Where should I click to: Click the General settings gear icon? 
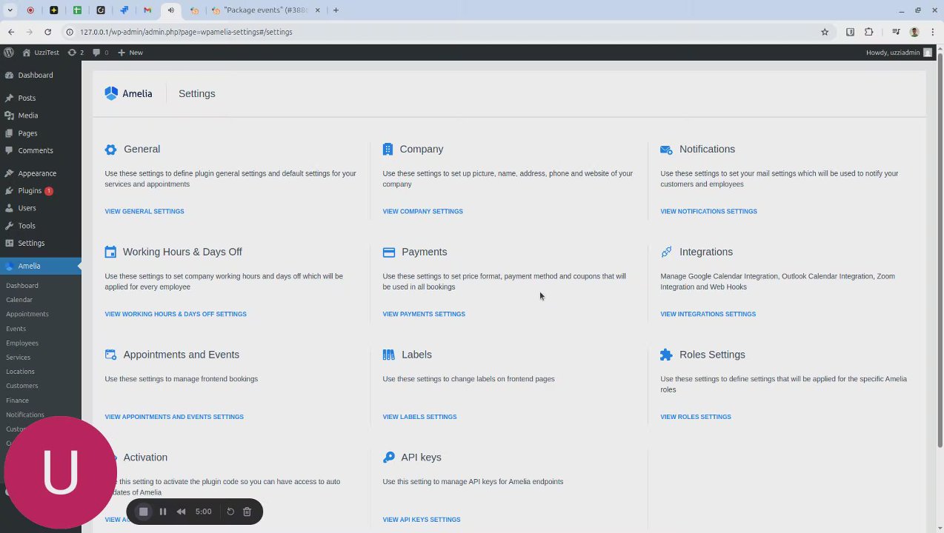(110, 150)
